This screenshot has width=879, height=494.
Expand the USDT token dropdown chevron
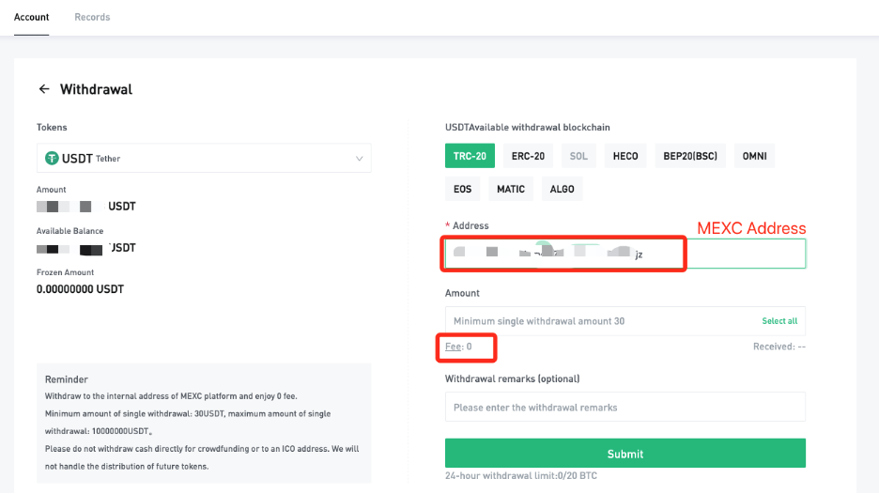359,159
